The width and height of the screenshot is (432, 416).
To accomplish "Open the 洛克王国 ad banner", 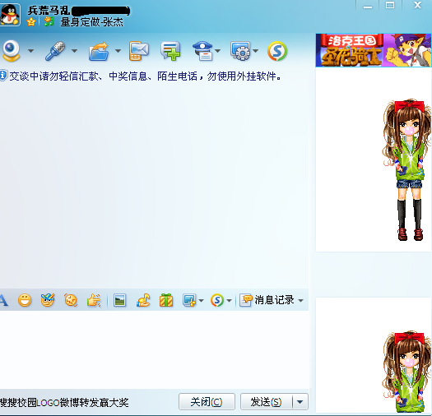I will tap(374, 50).
